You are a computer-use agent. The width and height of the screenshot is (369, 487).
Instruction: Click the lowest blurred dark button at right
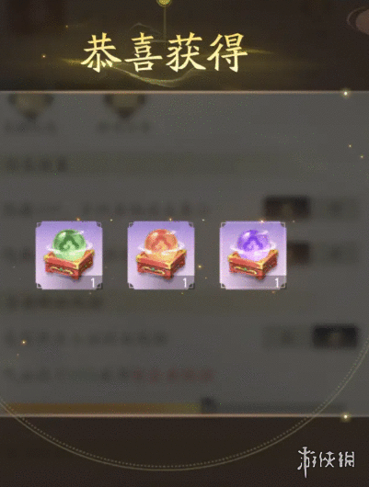click(335, 336)
